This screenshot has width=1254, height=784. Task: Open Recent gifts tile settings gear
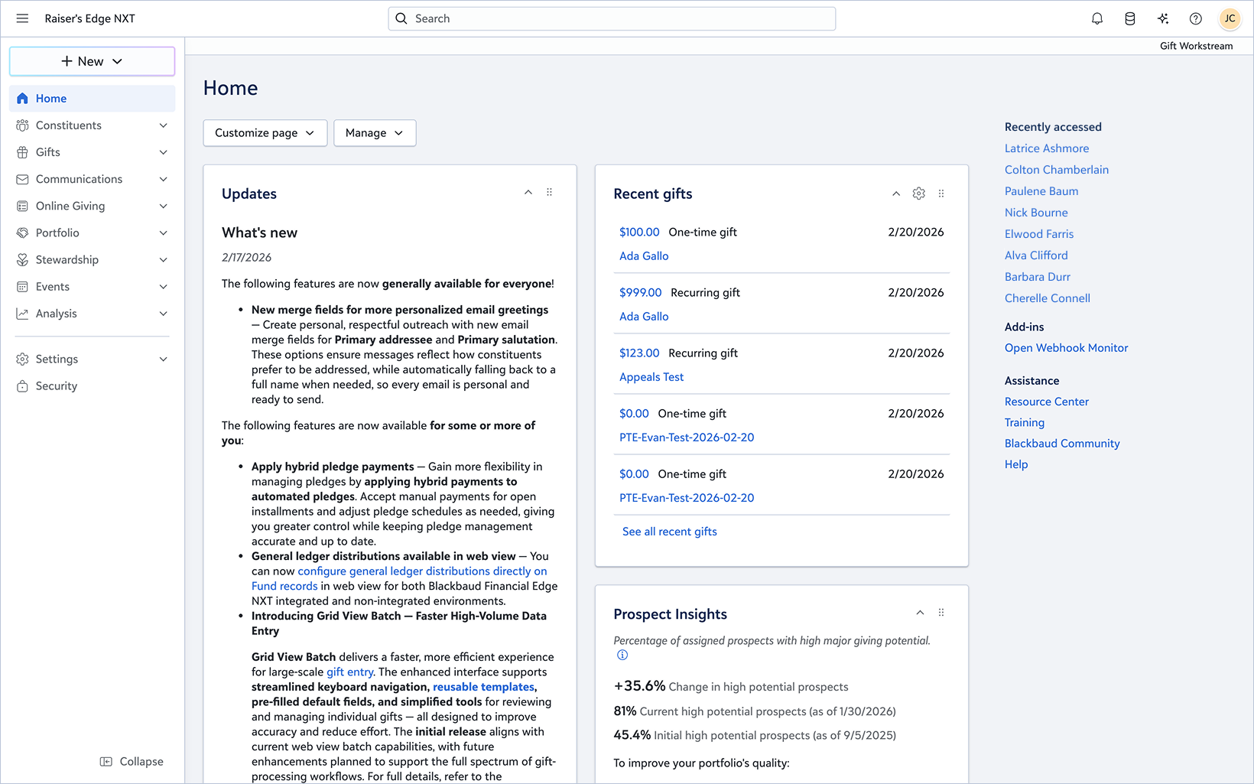(919, 194)
